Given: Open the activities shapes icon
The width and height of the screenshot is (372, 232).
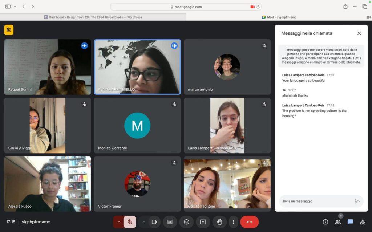Looking at the screenshot, I should coord(363,222).
